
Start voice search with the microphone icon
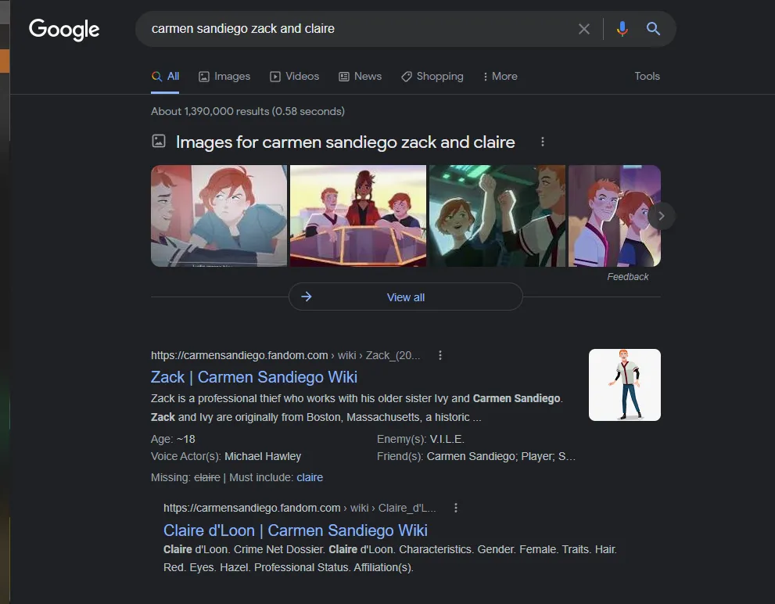[623, 29]
